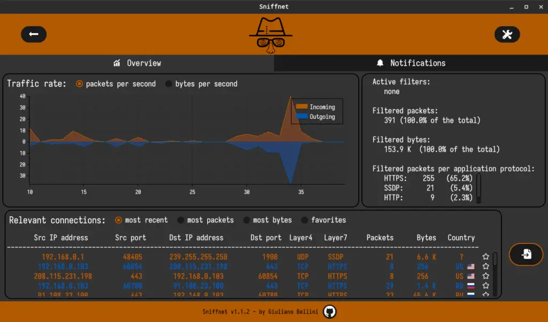Click the 'Traffic rate:' label
The image size is (548, 322).
coord(37,84)
